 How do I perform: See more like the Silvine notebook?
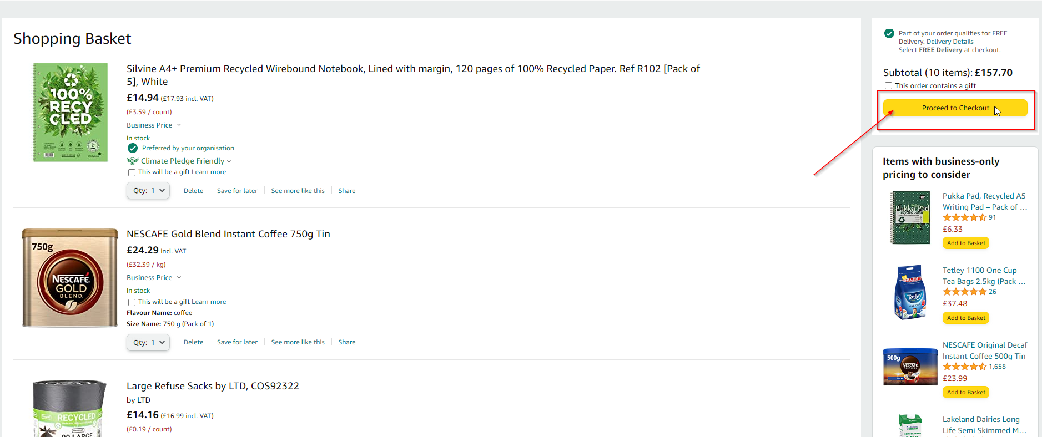click(298, 191)
